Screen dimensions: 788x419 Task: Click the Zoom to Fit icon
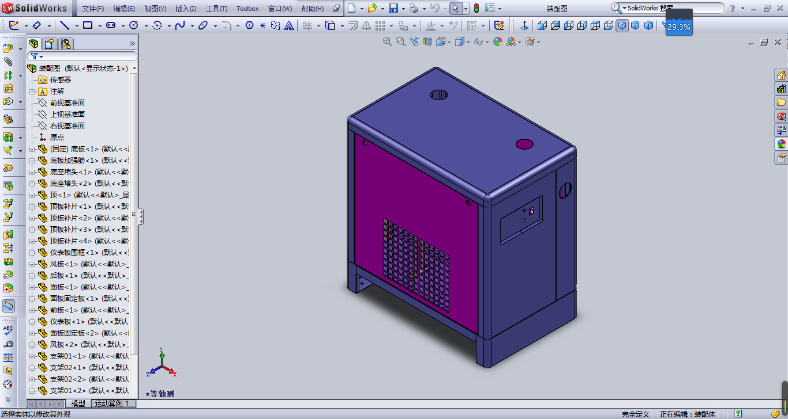pyautogui.click(x=388, y=41)
